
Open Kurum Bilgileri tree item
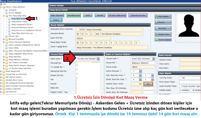pyautogui.click(x=15, y=13)
